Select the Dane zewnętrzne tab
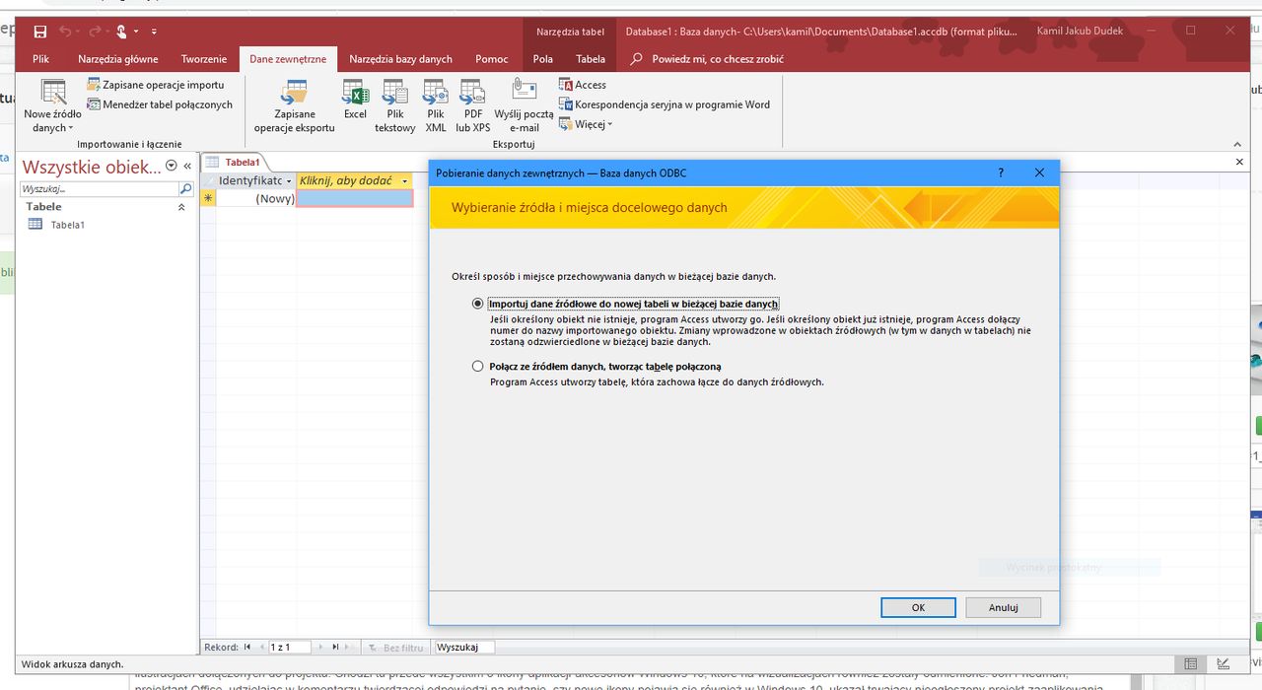The height and width of the screenshot is (690, 1262). (x=288, y=59)
